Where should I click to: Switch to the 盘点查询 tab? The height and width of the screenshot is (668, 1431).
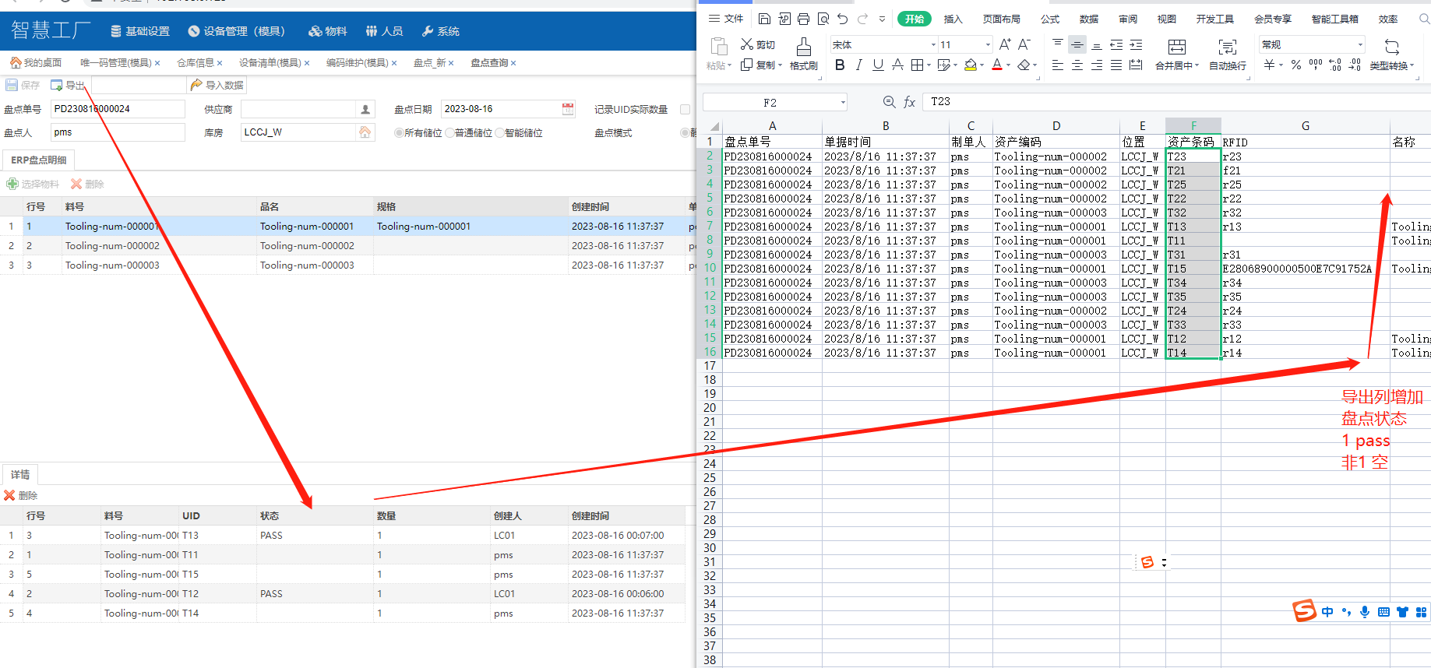click(489, 63)
